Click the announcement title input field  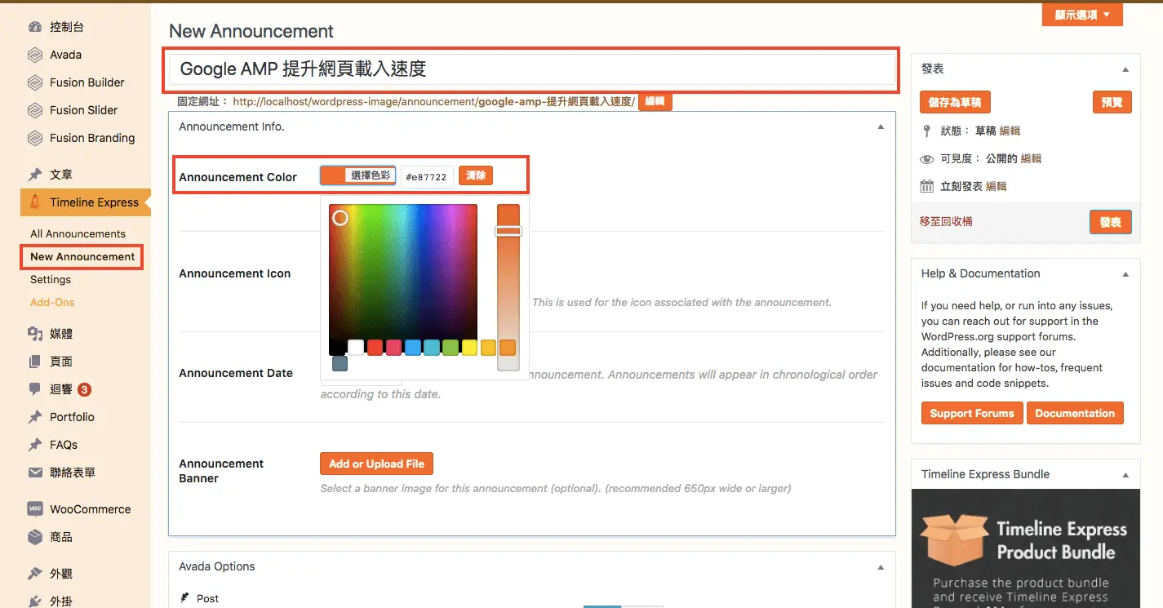[x=532, y=69]
